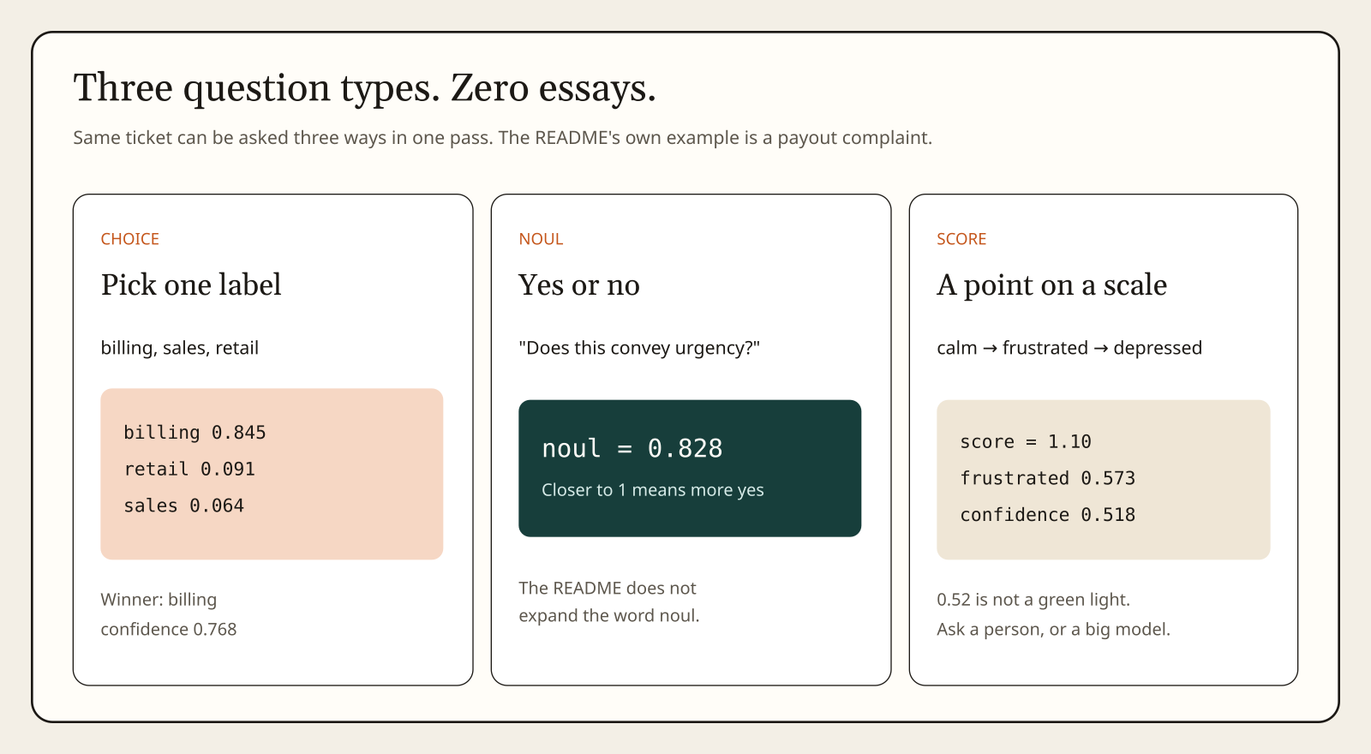This screenshot has height=754, width=1371.
Task: Click the question "Does this convey urgency?"
Action: pos(639,348)
